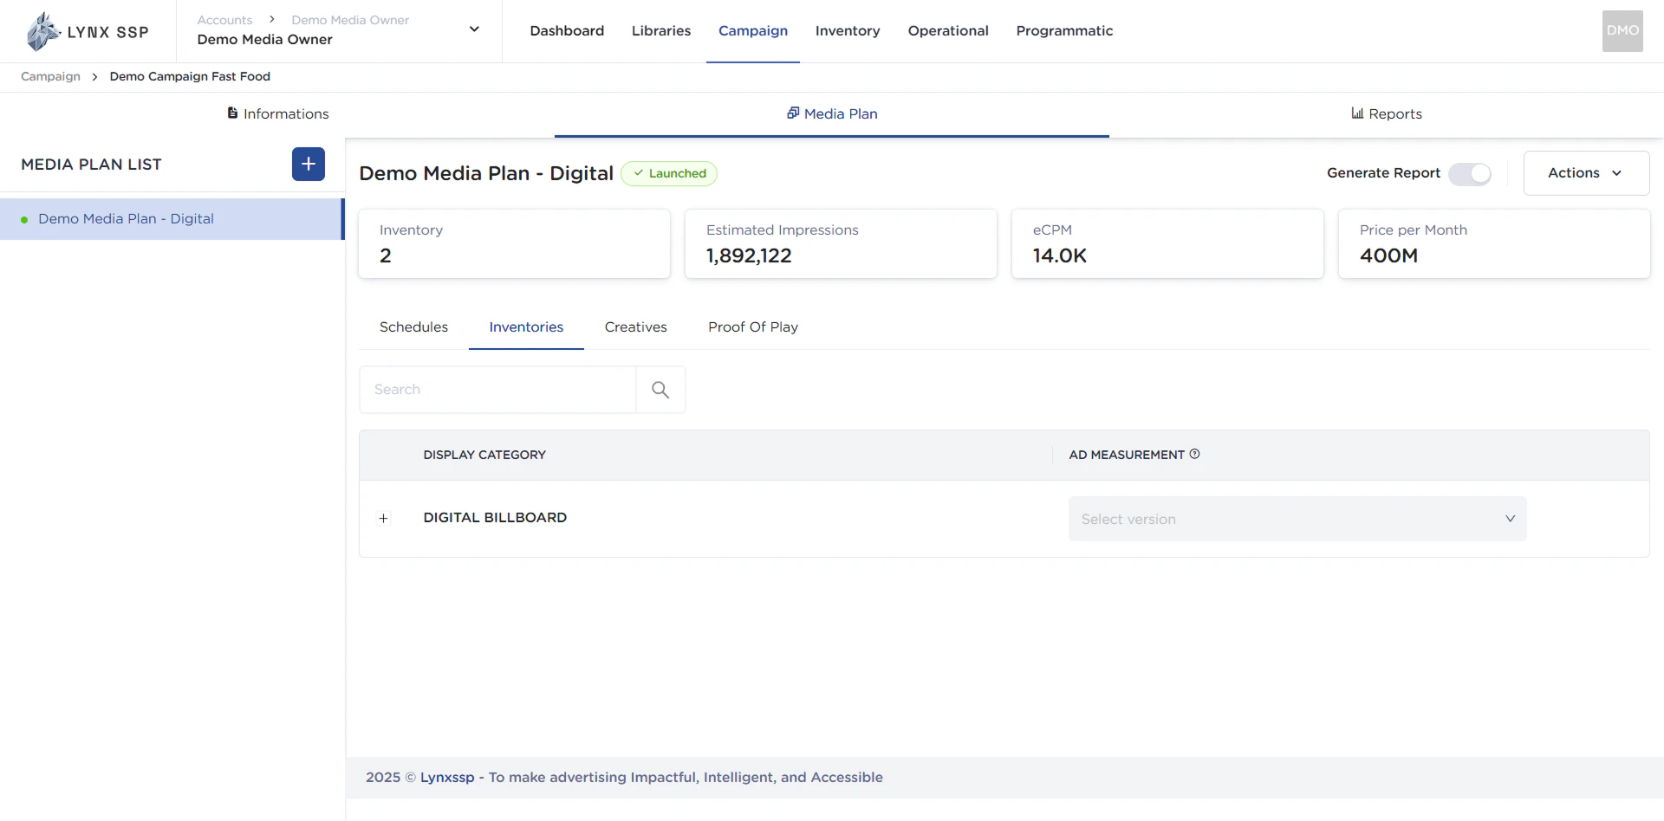Click the Media Plan stacked-windows icon
Image resolution: width=1664 pixels, height=821 pixels.
(x=793, y=113)
